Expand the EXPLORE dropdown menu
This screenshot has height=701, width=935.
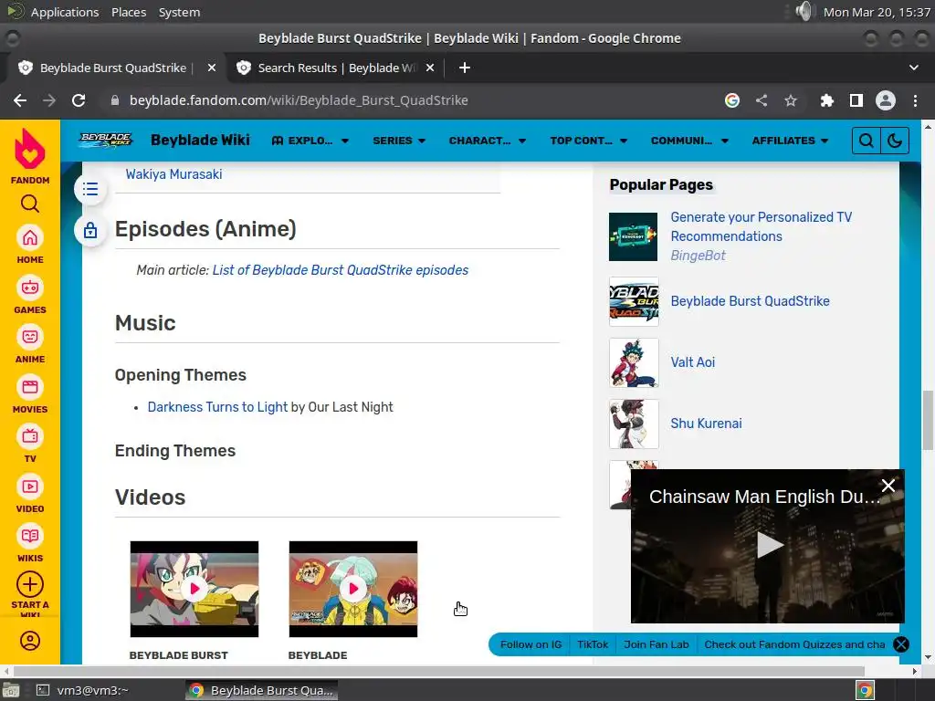(310, 141)
